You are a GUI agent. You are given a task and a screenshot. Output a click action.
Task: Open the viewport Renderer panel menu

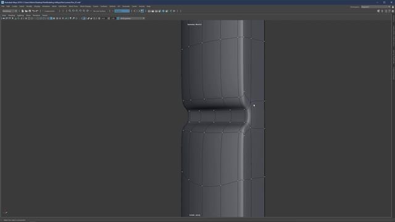(36, 15)
